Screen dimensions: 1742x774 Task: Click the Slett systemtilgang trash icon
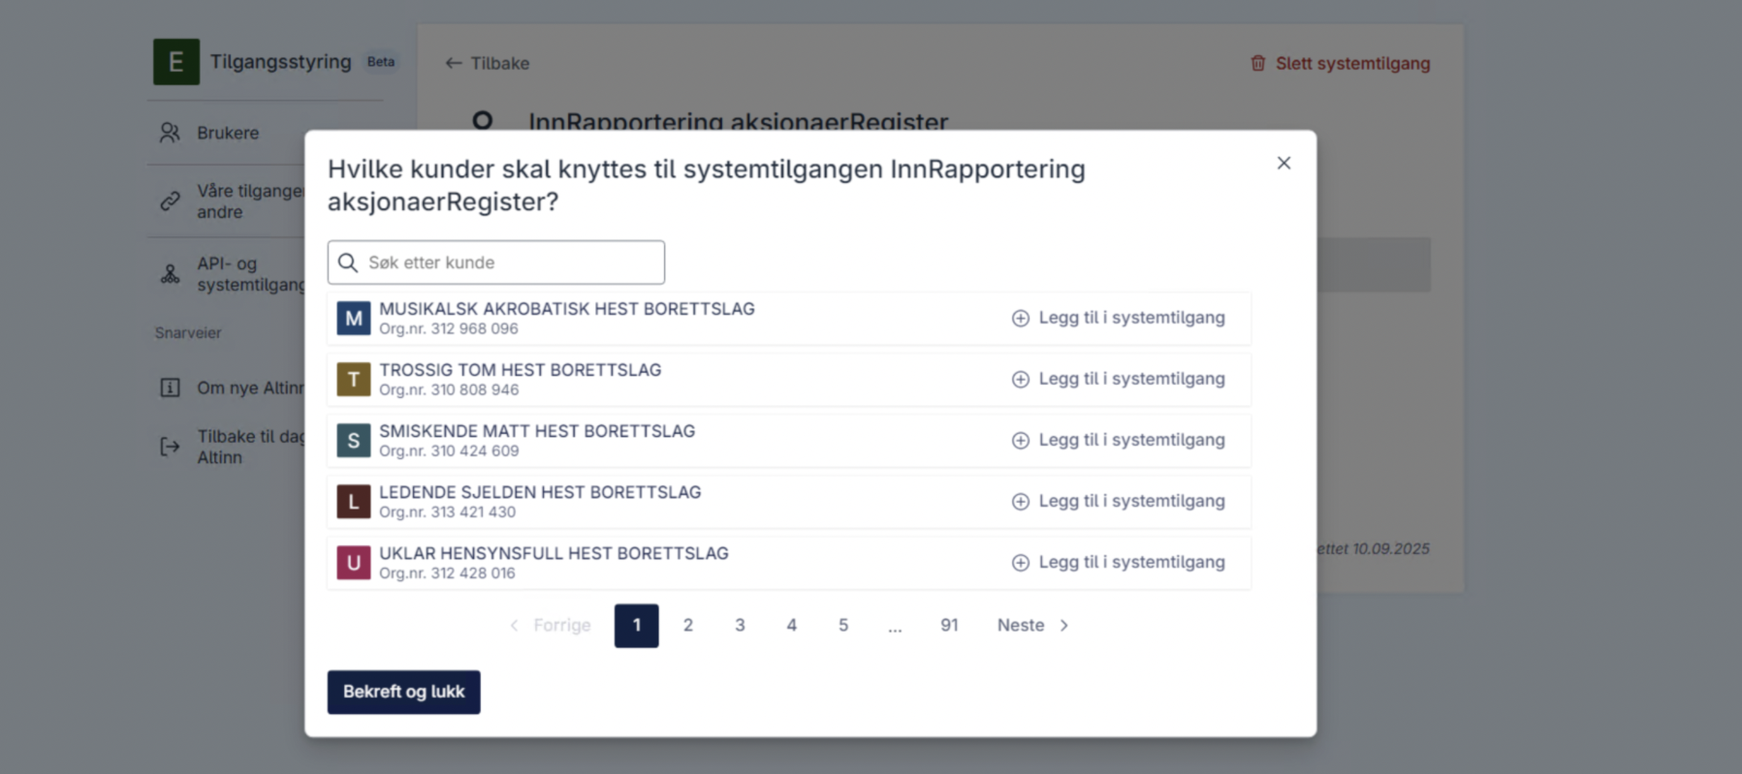click(1257, 63)
